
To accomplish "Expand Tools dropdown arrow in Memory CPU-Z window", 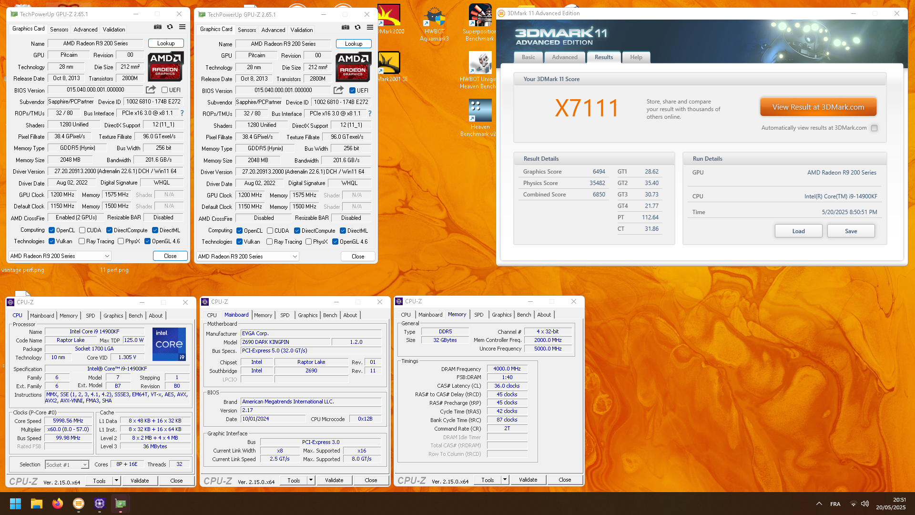I will (505, 480).
